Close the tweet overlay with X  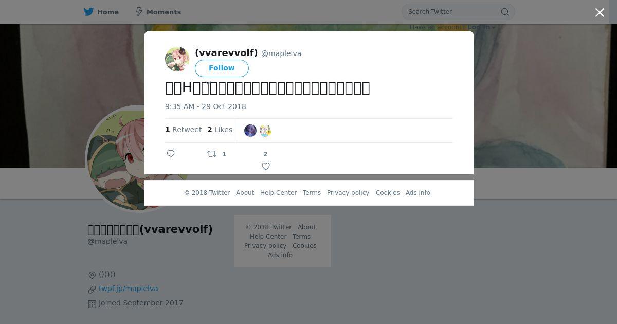(600, 12)
